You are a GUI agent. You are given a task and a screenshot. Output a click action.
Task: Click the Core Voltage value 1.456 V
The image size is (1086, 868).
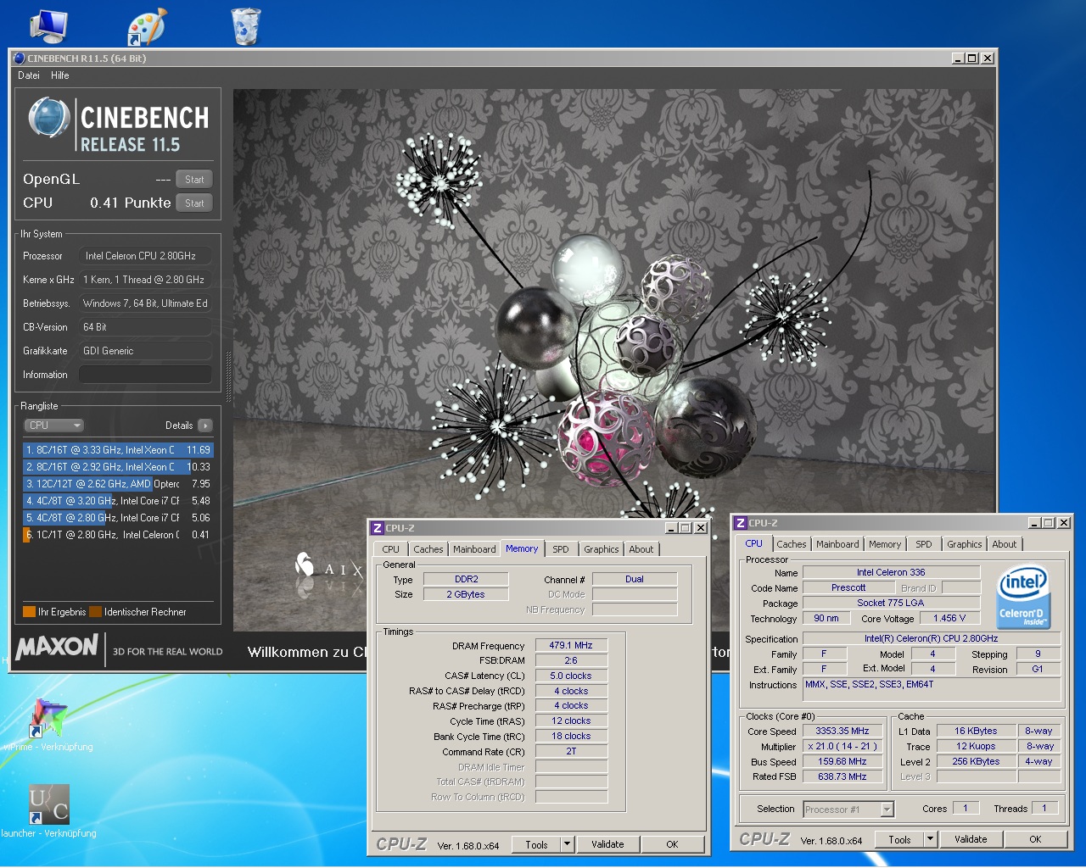coord(949,618)
